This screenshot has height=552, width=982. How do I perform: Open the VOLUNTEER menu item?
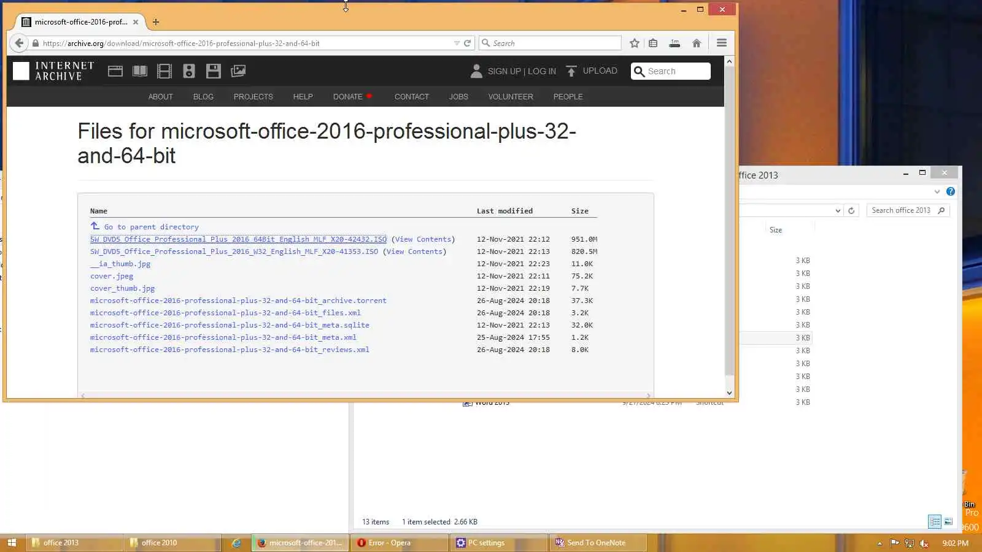pos(511,97)
